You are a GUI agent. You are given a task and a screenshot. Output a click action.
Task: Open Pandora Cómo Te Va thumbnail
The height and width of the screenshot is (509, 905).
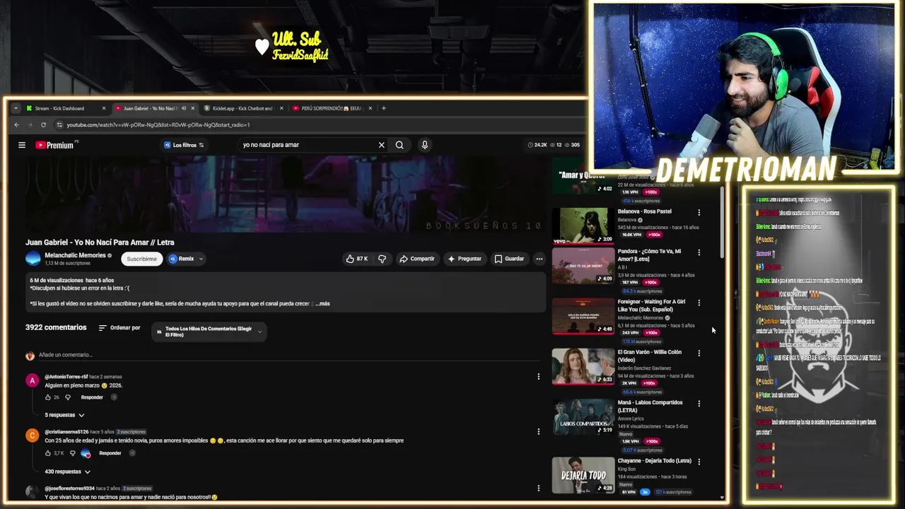583,266
